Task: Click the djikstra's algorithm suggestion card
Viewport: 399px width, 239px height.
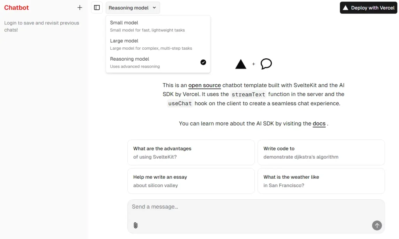Action: (x=321, y=152)
